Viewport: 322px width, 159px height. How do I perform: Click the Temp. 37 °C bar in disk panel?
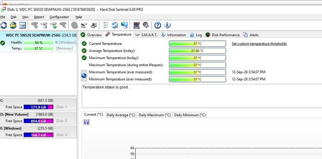click(39, 48)
